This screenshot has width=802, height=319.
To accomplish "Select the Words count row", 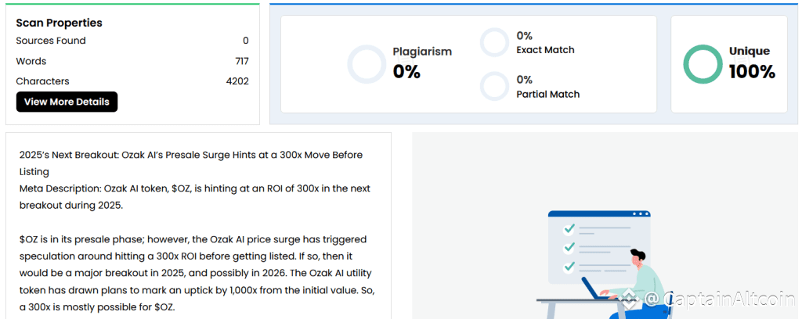I will 132,61.
